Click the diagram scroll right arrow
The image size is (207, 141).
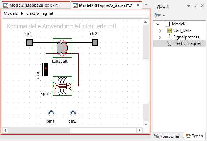point(139,130)
